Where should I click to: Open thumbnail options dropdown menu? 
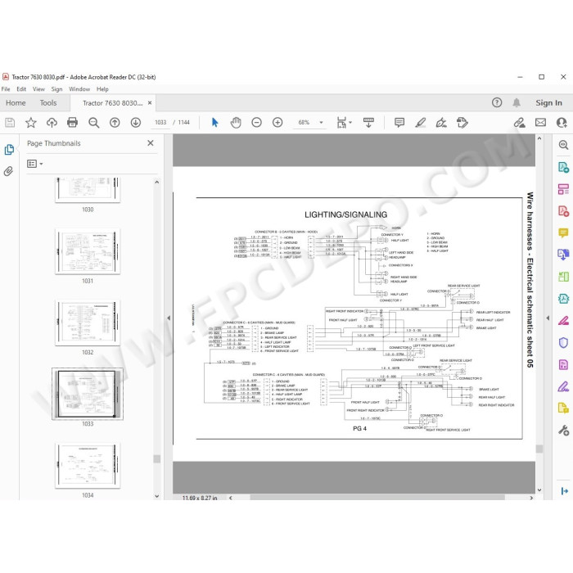[34, 164]
